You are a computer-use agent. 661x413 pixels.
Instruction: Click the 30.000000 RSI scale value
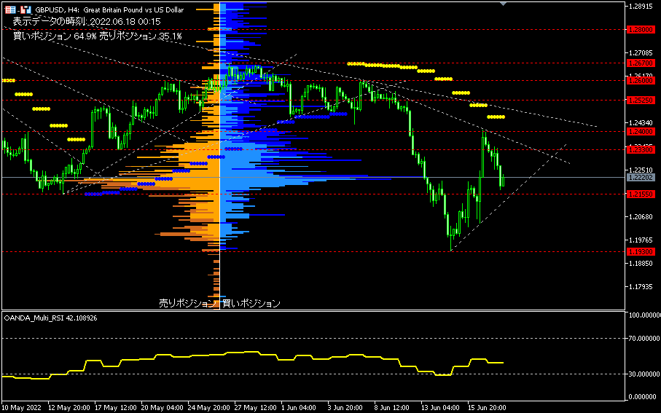tap(644, 374)
